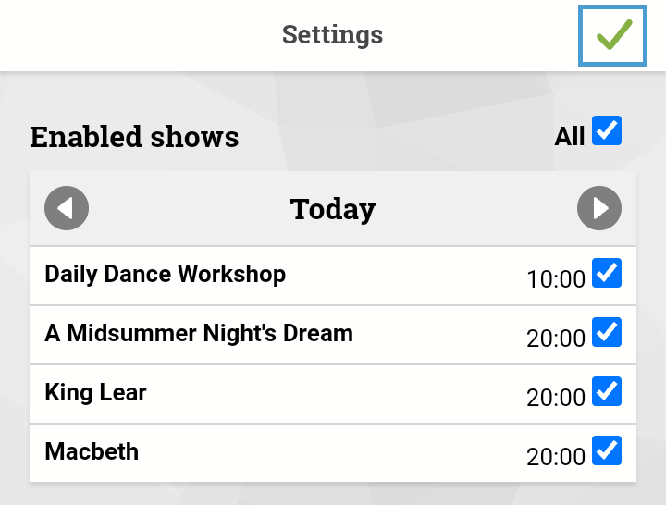666x505 pixels.
Task: Go to the previous day arrow
Action: [x=67, y=208]
